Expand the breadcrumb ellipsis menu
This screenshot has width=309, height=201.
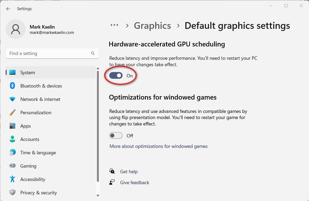(114, 25)
